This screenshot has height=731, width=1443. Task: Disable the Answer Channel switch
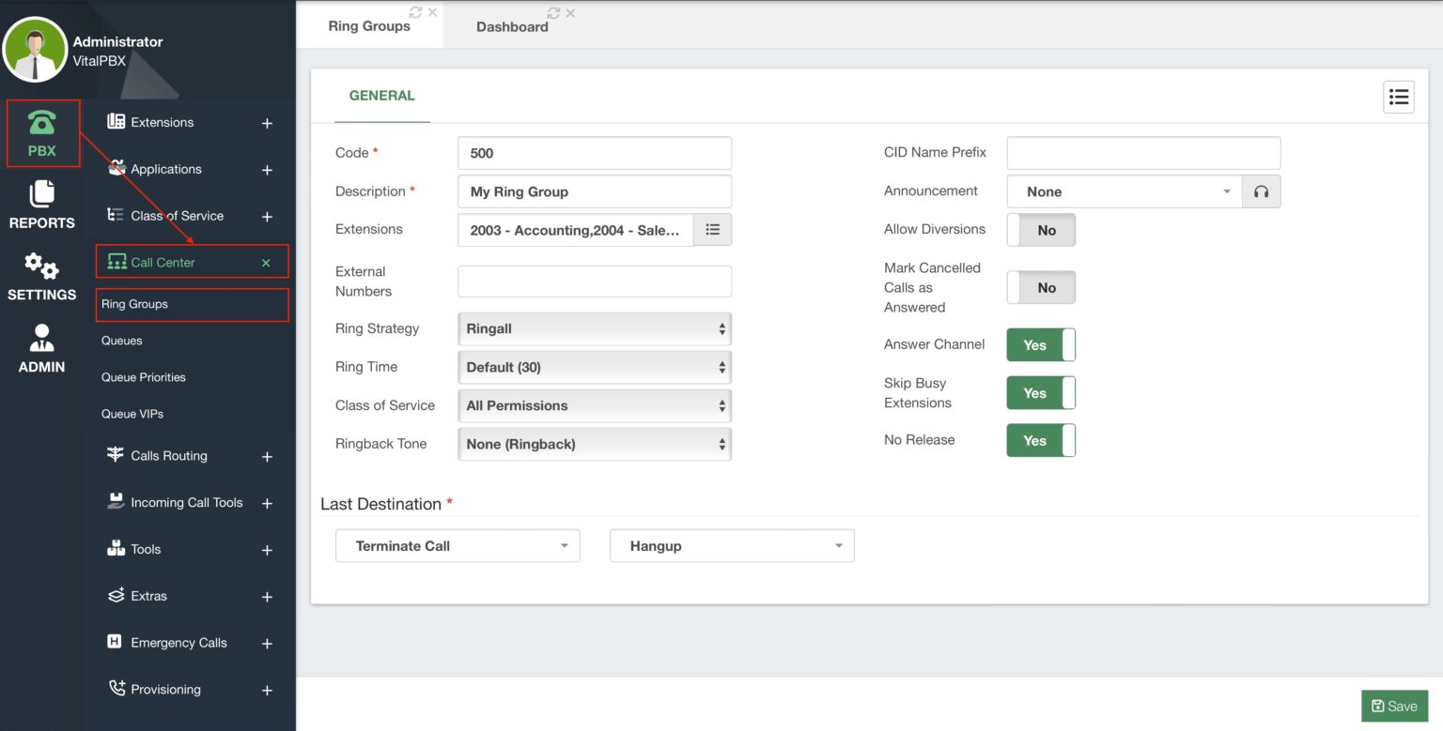pyautogui.click(x=1041, y=345)
